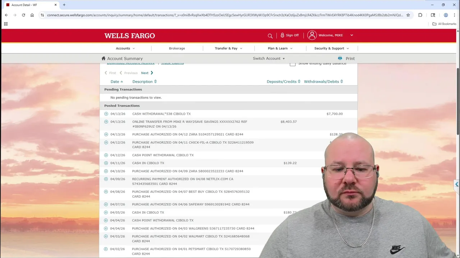Open the Brokerage menu item

pyautogui.click(x=177, y=48)
